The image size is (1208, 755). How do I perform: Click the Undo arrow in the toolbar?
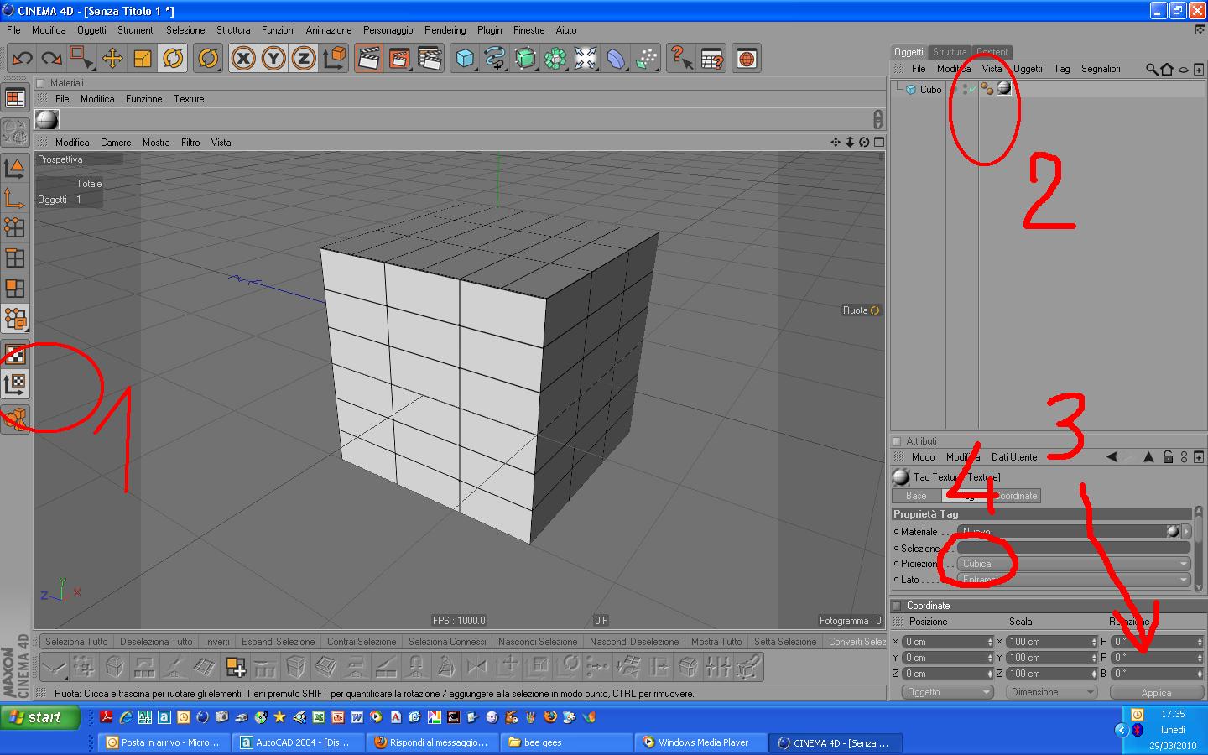23,59
